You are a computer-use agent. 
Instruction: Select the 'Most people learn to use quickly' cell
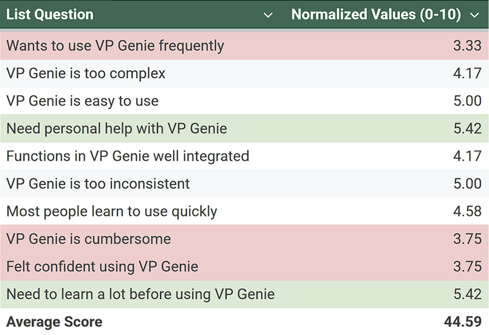click(x=112, y=211)
